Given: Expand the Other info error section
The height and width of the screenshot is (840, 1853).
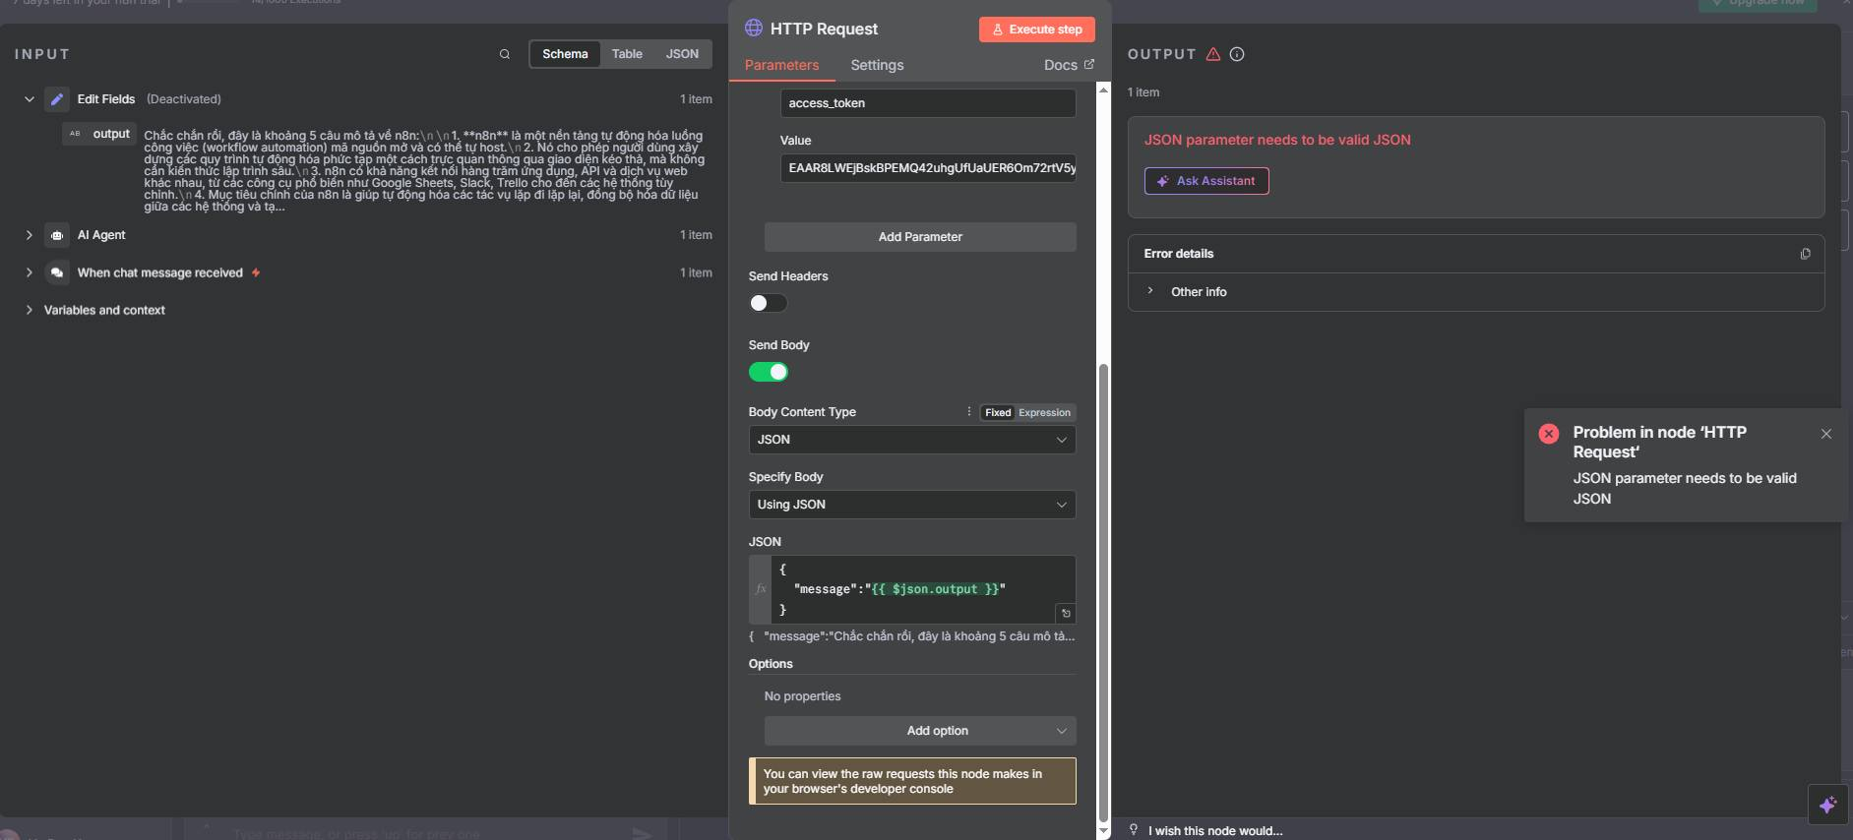Looking at the screenshot, I should pos(1198,292).
